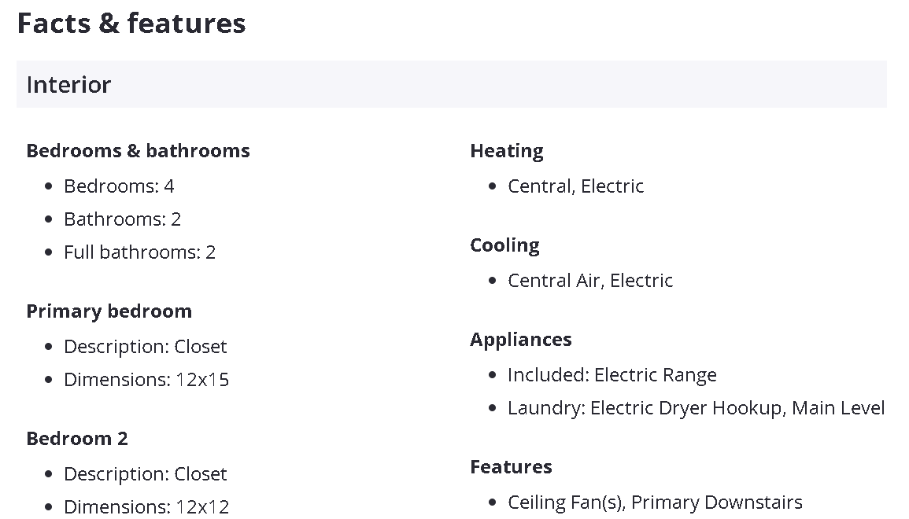Select the Central Air, Electric item
909x519 pixels.
pyautogui.click(x=590, y=281)
